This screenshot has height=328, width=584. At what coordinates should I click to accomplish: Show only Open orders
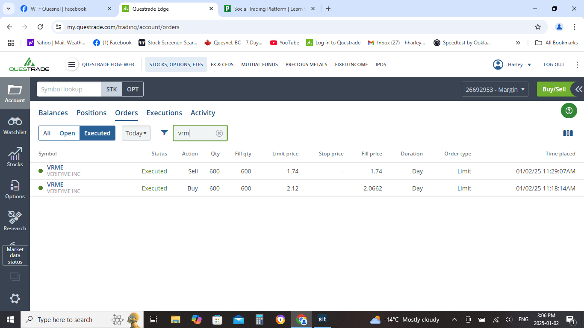pyautogui.click(x=67, y=133)
